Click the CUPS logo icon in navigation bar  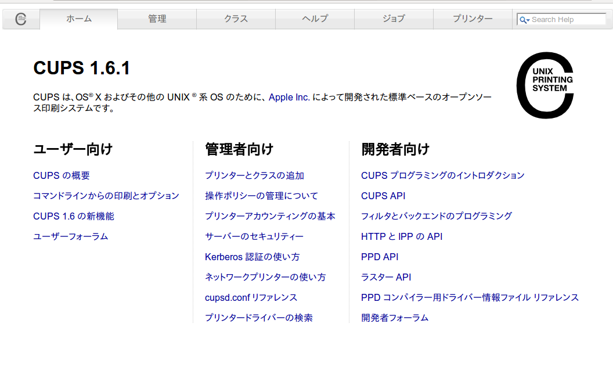point(21,19)
